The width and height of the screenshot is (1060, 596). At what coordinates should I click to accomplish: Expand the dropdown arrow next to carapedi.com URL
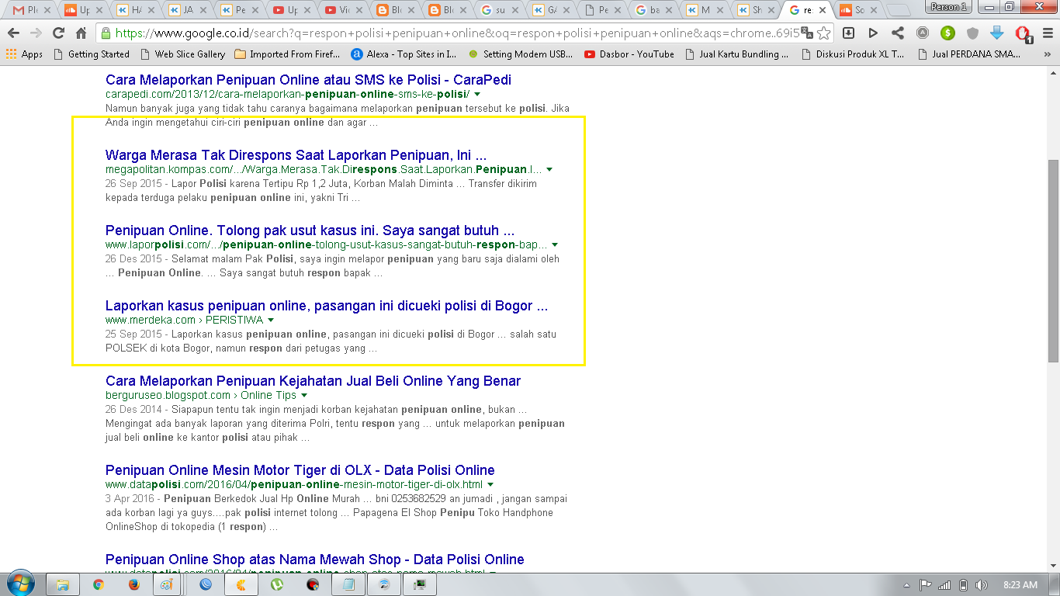tap(477, 94)
